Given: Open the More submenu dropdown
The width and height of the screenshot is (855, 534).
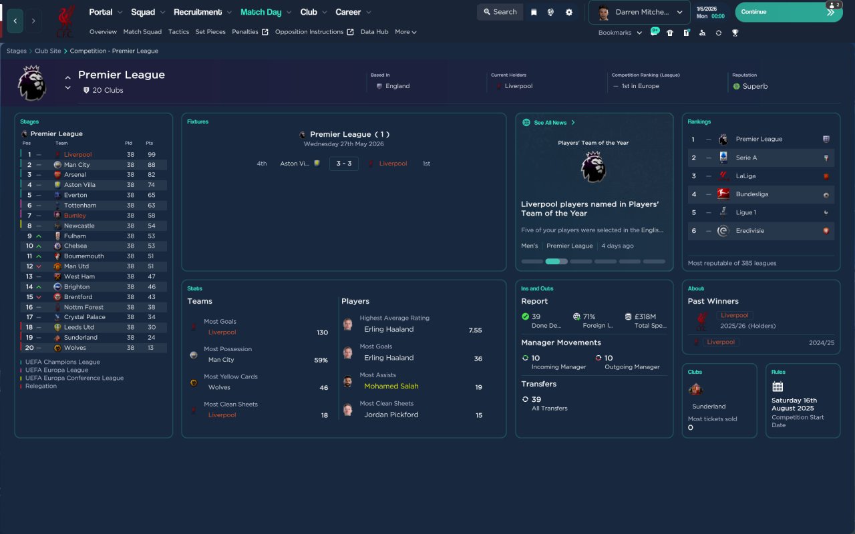Looking at the screenshot, I should [405, 32].
